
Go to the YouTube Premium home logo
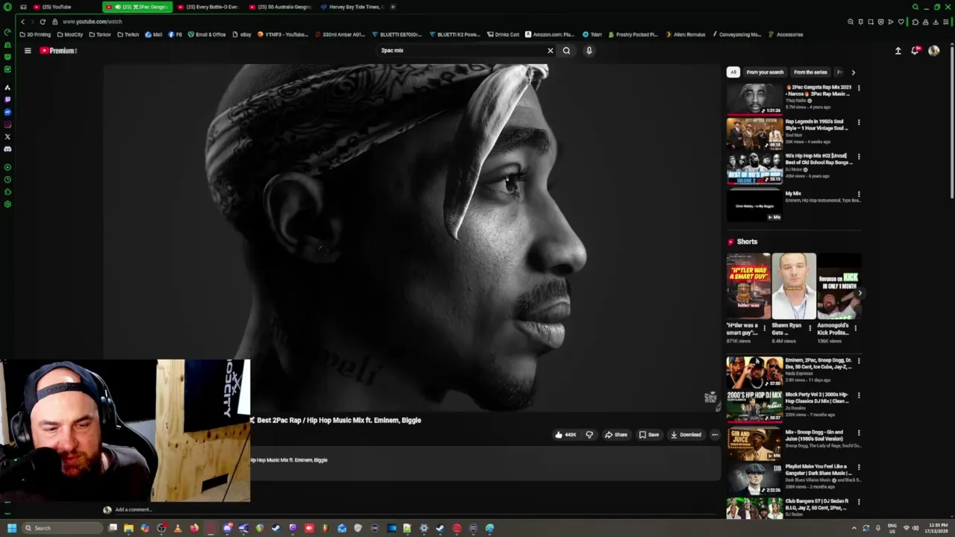(x=58, y=51)
